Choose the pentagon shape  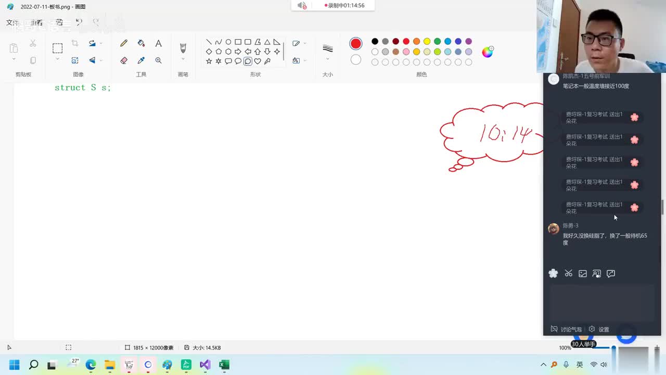pyautogui.click(x=219, y=52)
